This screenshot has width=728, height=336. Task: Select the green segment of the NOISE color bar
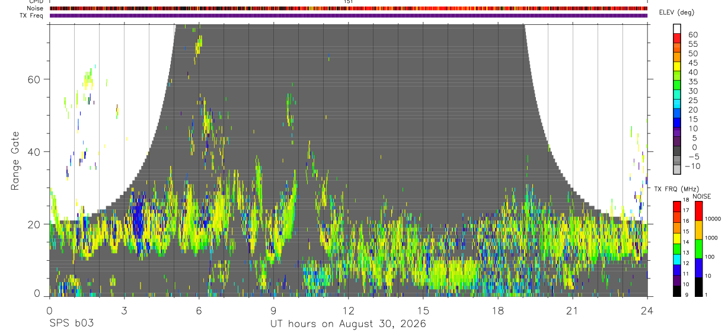[x=698, y=248]
